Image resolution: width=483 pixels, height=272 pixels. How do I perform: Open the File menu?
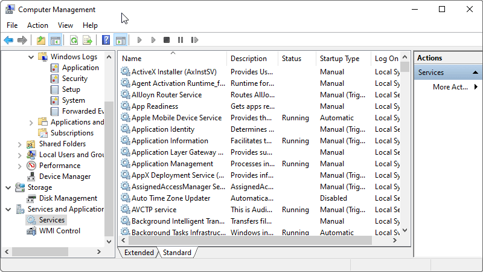pos(12,25)
